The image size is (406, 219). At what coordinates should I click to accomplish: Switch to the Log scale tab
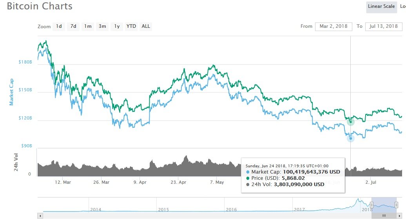pyautogui.click(x=402, y=7)
